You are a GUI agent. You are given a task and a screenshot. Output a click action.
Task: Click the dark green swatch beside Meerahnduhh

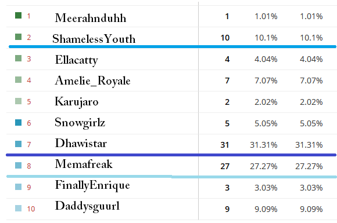pos(18,16)
